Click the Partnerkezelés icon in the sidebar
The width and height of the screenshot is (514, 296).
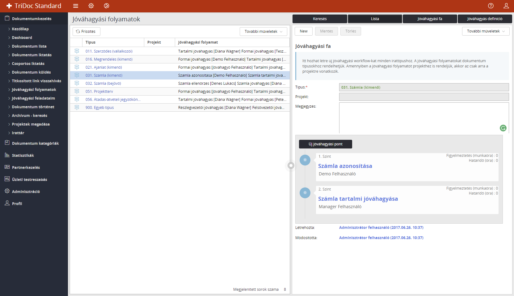(7, 167)
